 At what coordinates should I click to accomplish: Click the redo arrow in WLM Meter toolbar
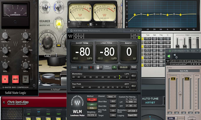[81, 35]
